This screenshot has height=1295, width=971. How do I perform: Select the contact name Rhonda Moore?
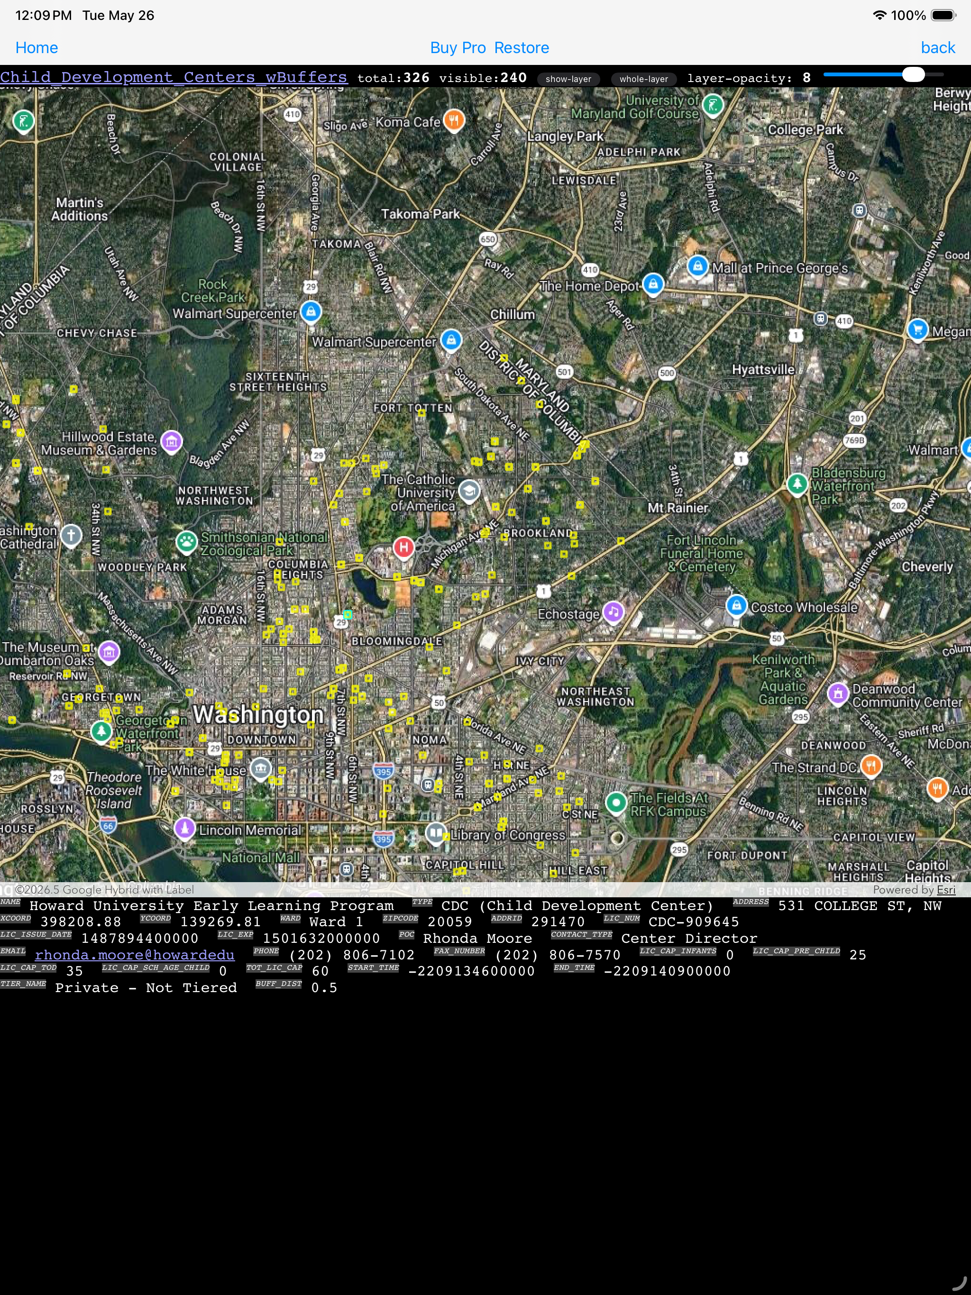(x=477, y=939)
